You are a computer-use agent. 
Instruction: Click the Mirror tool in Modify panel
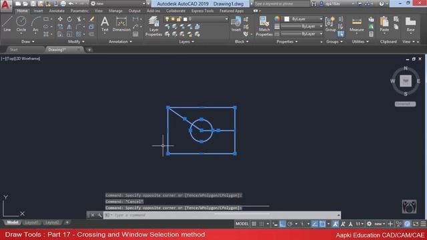(x=69, y=27)
